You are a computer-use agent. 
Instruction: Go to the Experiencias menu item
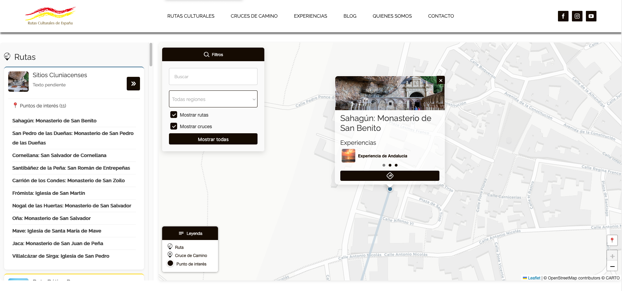click(310, 16)
